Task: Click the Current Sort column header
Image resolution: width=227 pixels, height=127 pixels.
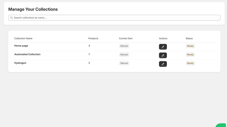Action: coord(126,38)
